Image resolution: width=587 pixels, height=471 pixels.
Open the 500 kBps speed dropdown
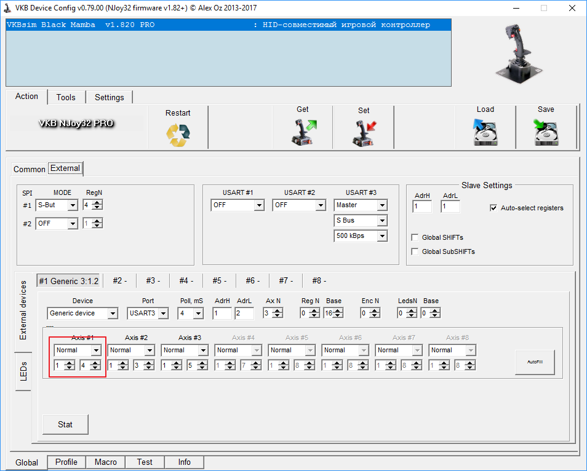[361, 236]
